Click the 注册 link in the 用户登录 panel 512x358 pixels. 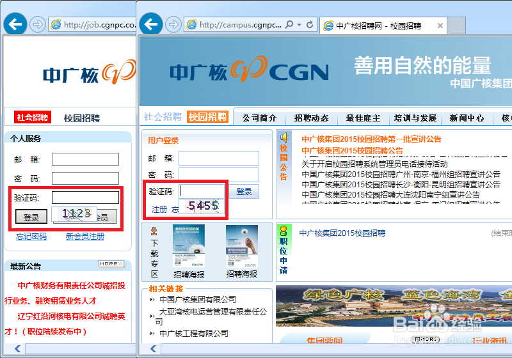point(159,209)
